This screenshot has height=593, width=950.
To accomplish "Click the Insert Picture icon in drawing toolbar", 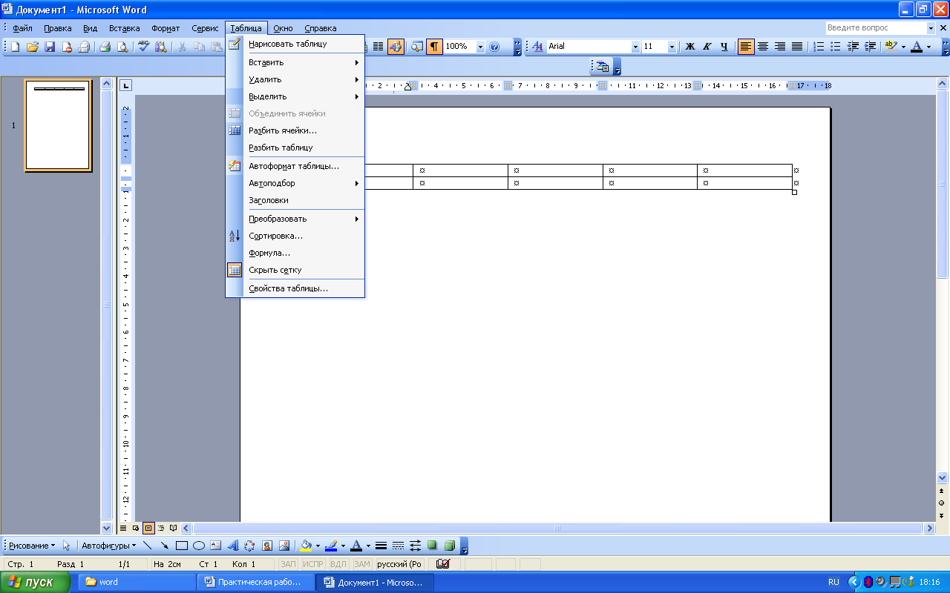I will 284,546.
